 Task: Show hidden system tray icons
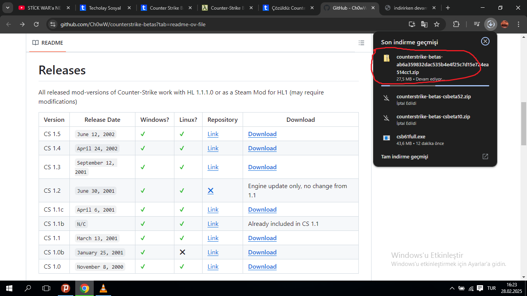tap(452, 288)
